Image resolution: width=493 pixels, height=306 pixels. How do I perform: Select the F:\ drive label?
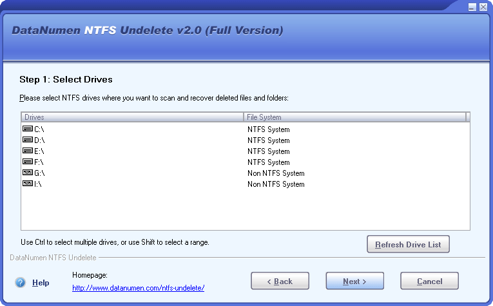point(39,162)
